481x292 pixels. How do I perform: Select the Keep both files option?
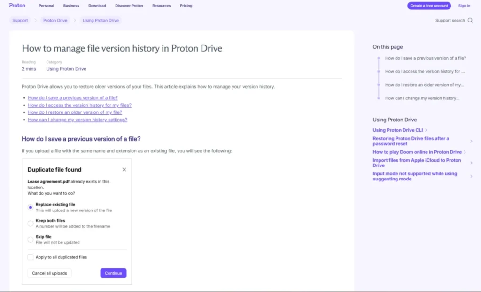click(31, 224)
